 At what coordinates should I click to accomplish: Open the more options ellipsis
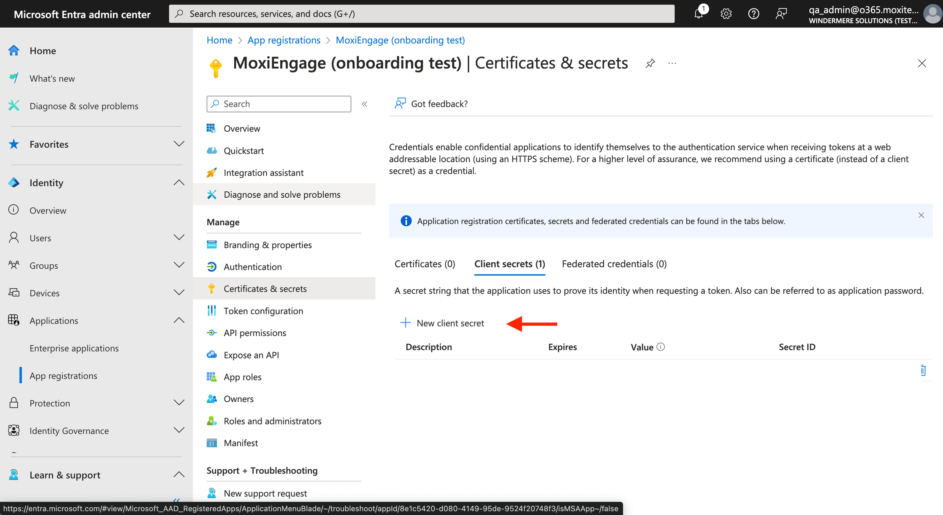coord(672,63)
